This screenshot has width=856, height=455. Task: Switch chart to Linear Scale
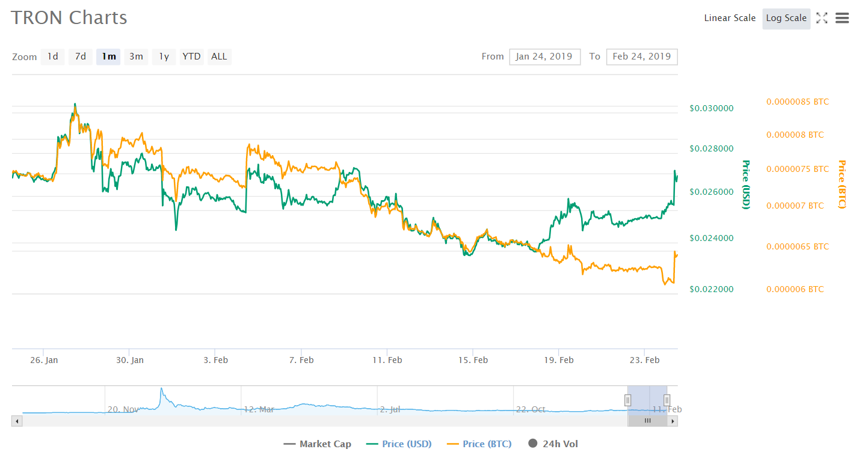click(730, 18)
